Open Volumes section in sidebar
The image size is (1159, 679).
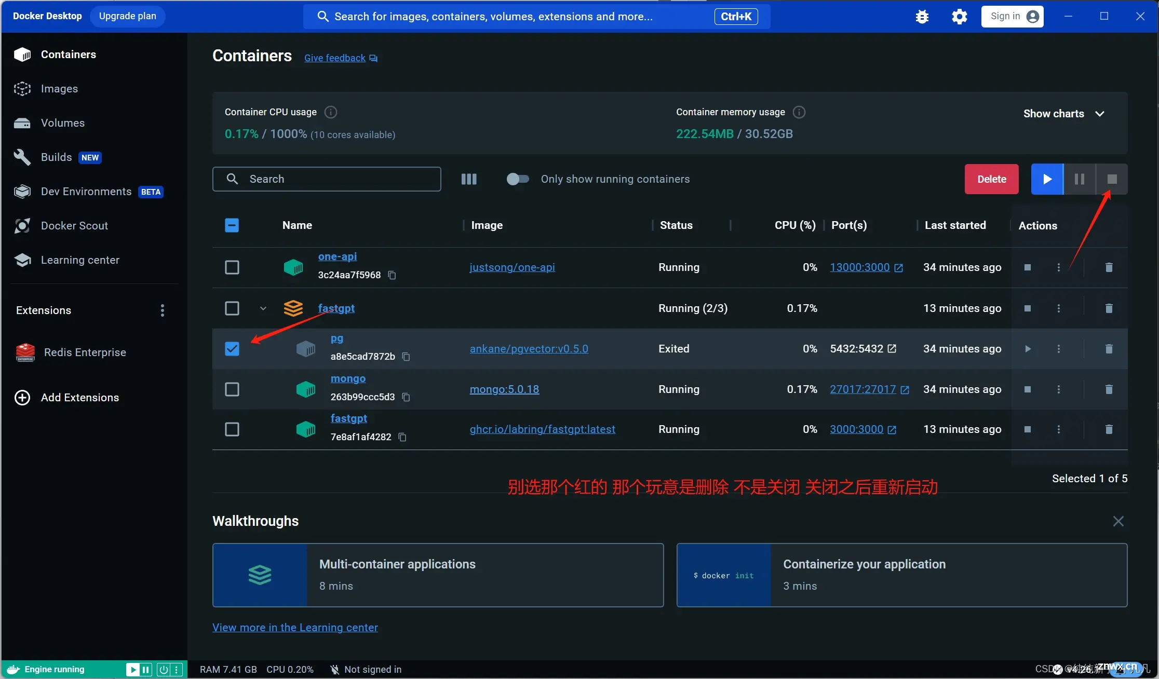pyautogui.click(x=93, y=123)
